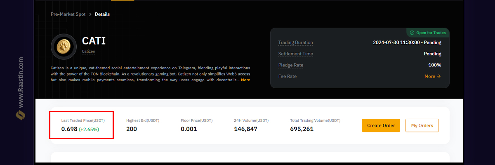Click the Highest Bid value 200
The width and height of the screenshot is (495, 165).
132,129
